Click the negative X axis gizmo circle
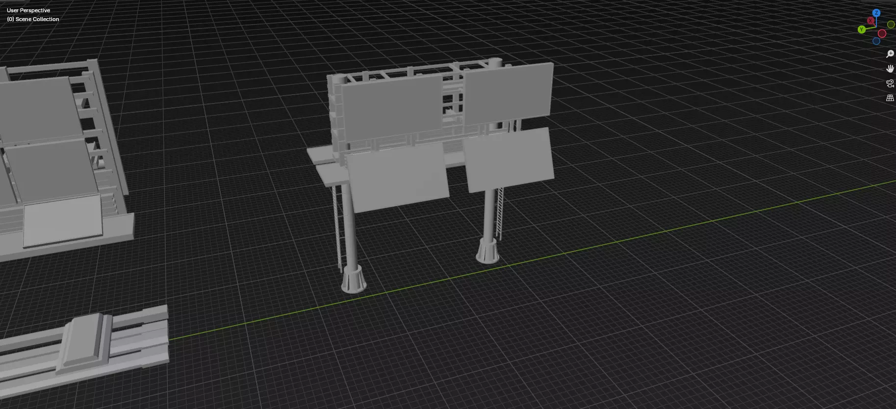896x409 pixels. [882, 33]
